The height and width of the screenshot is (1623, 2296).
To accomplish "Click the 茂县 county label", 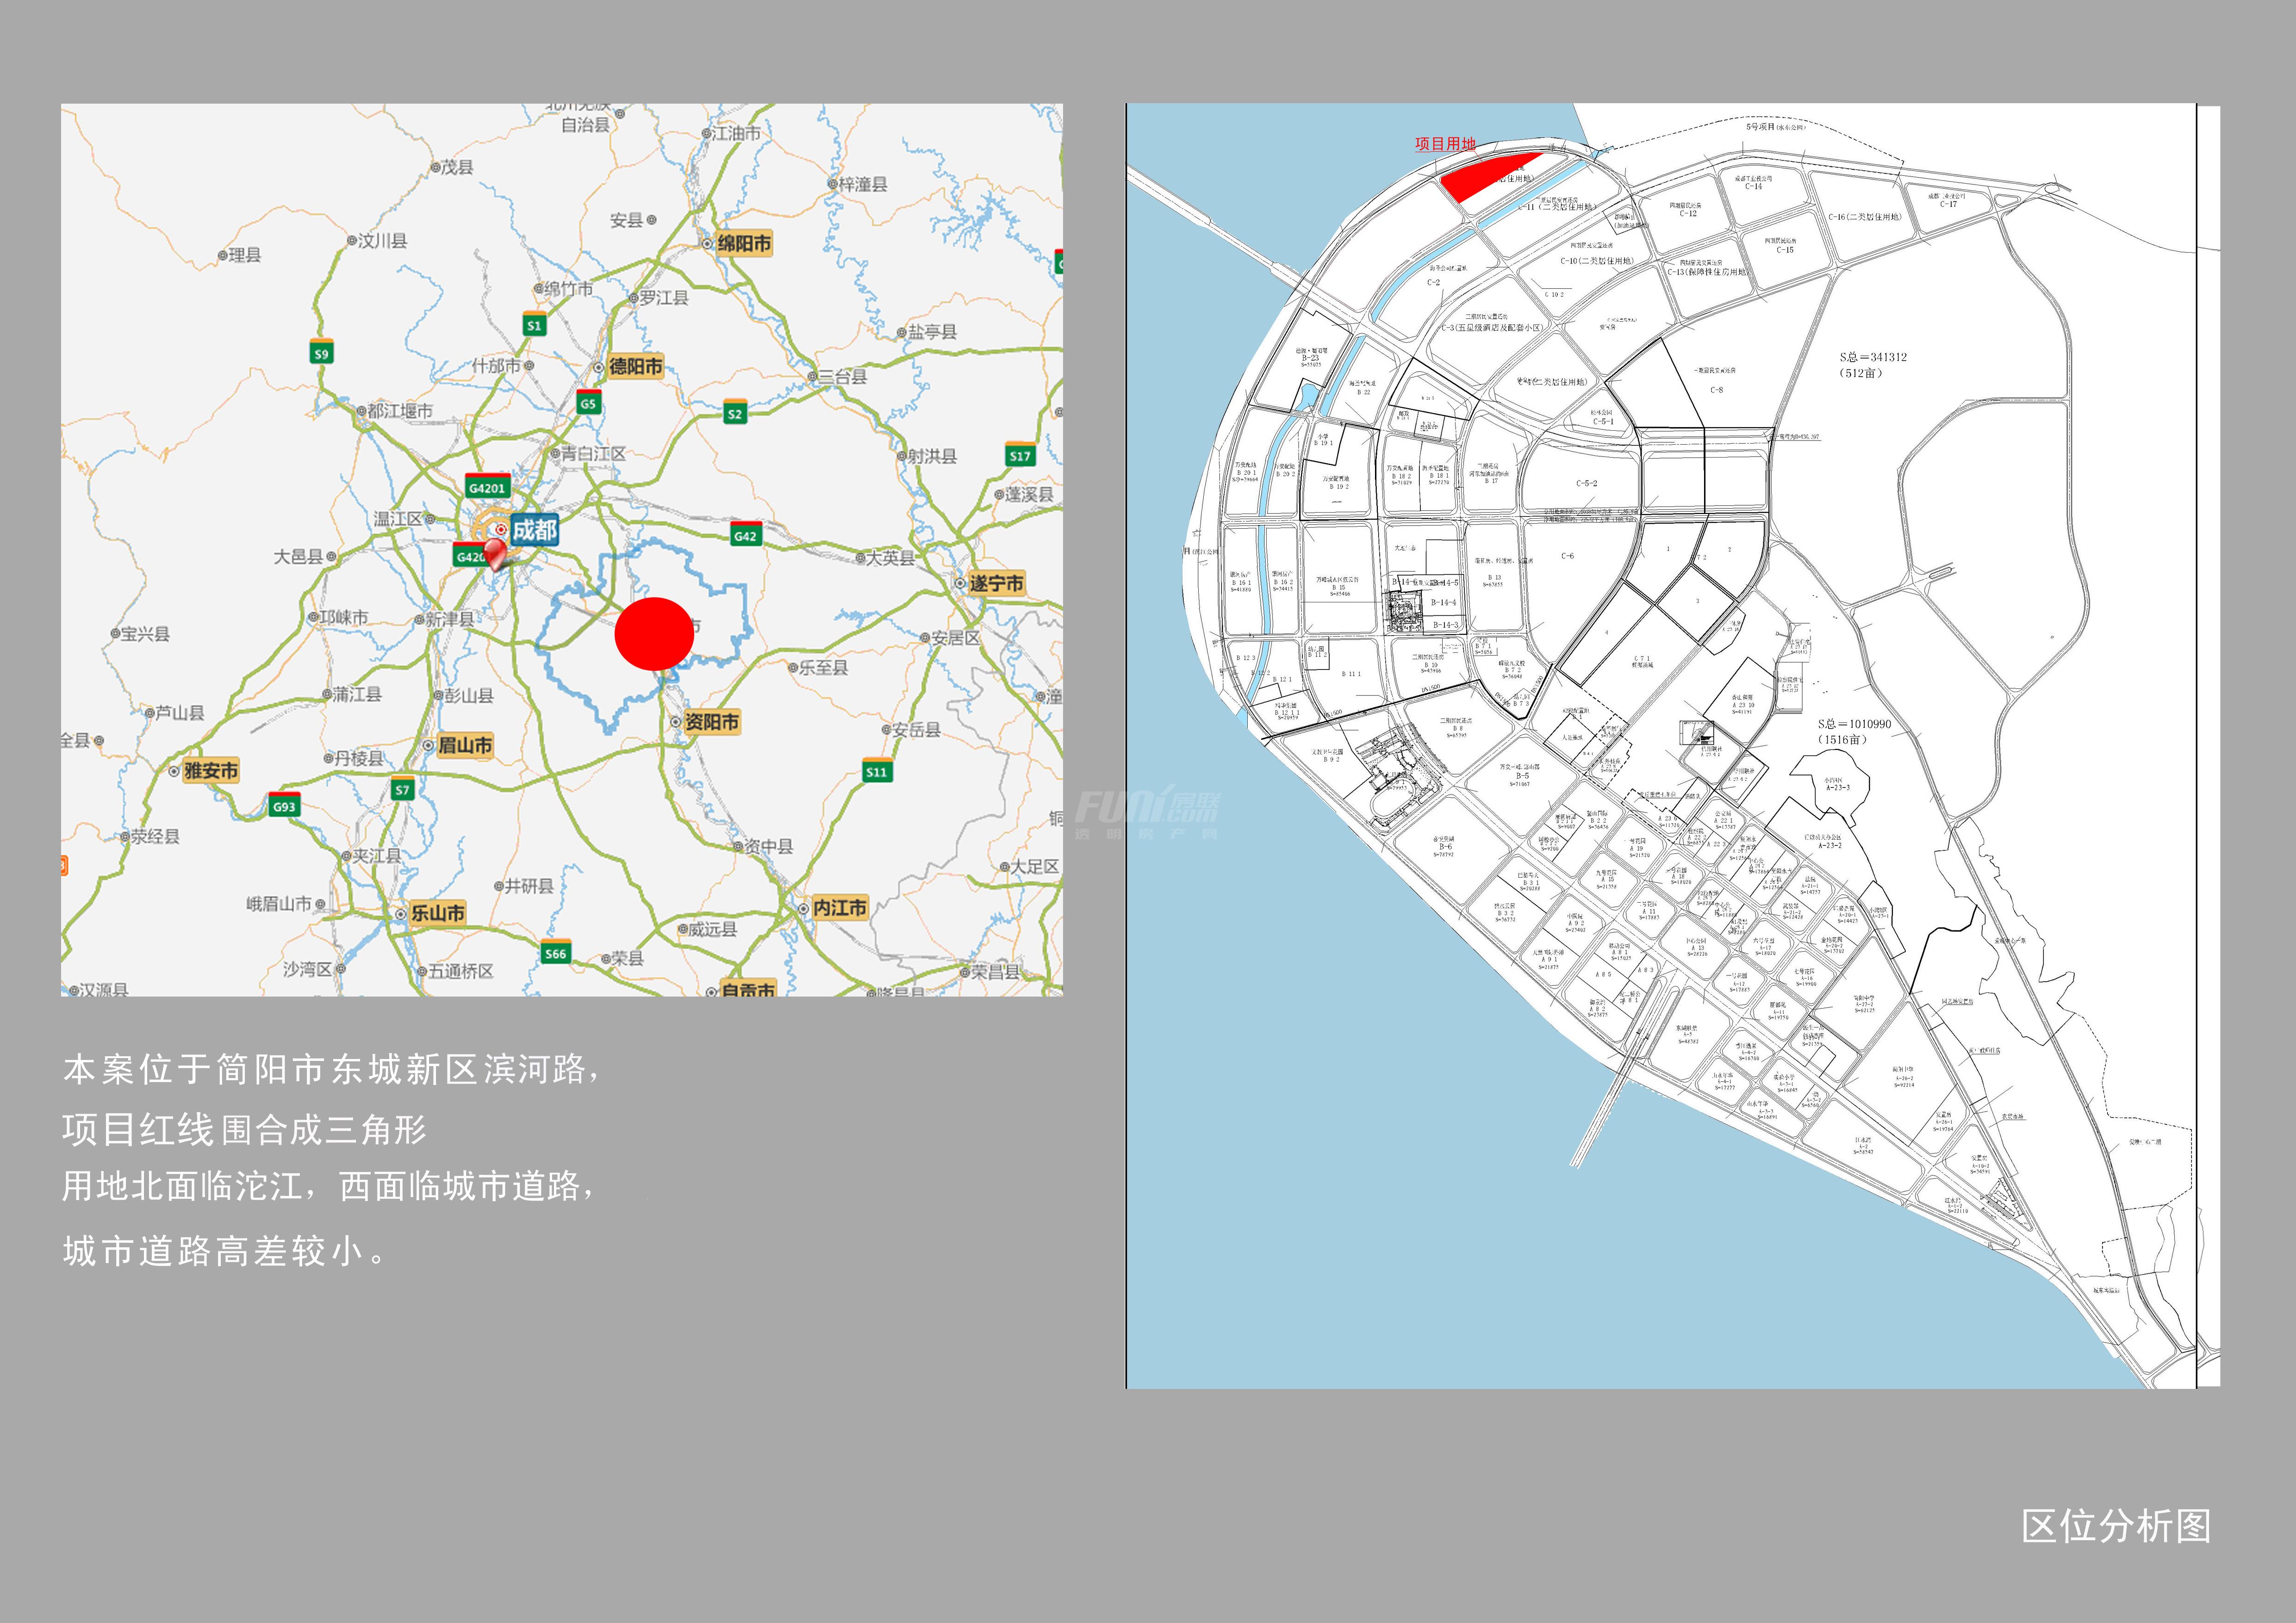I will pyautogui.click(x=458, y=167).
